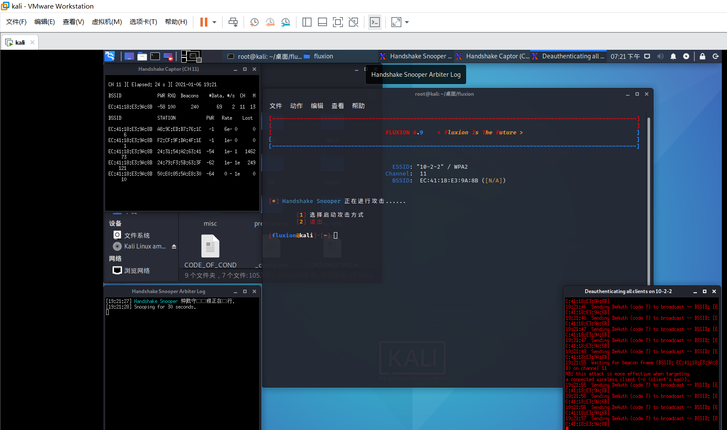727x430 pixels.
Task: Toggle the VMware library sidebar panel
Action: (307, 22)
